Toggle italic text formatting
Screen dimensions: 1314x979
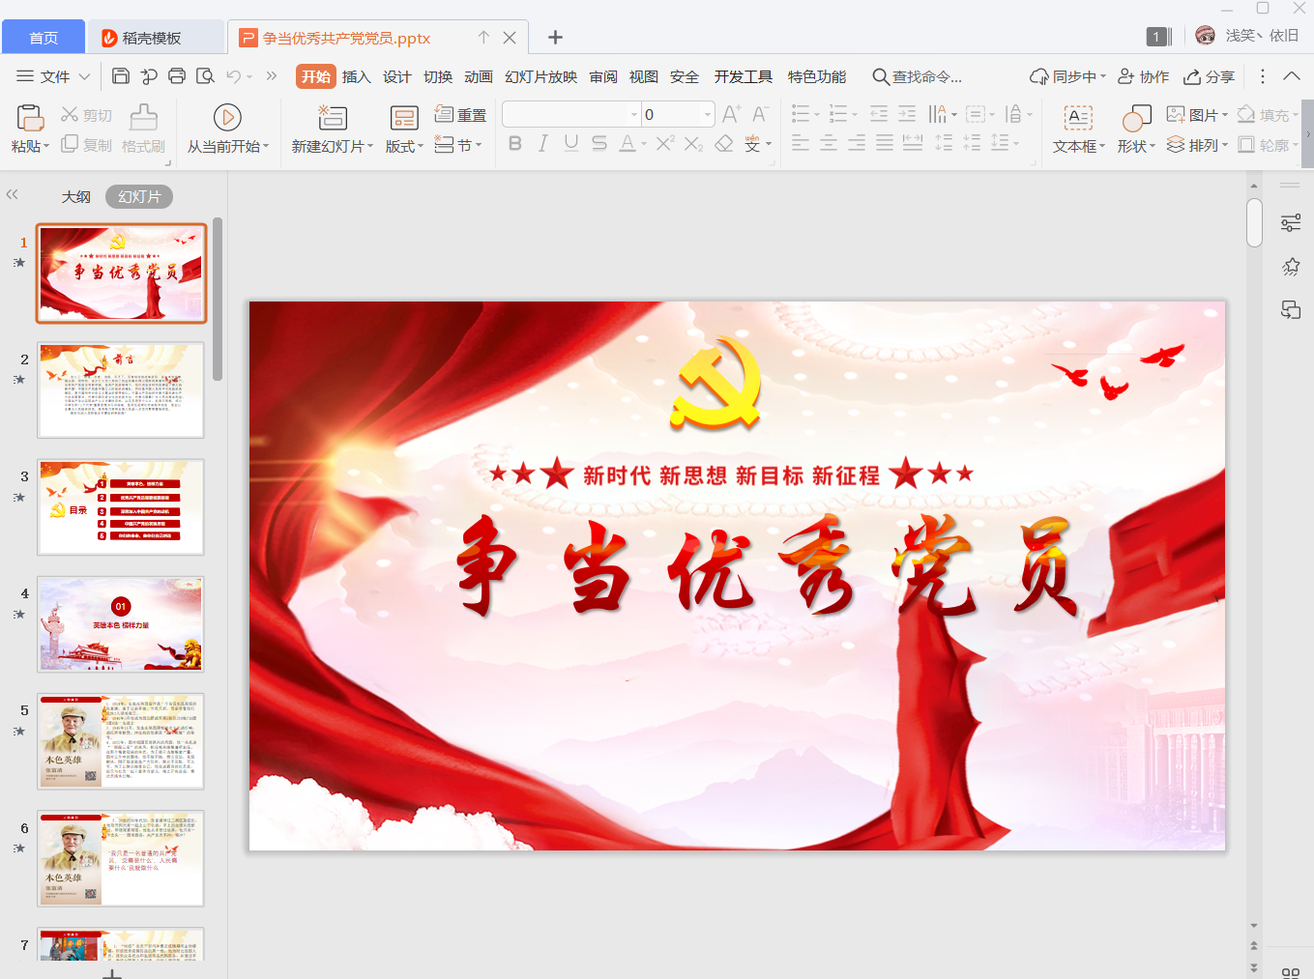pyautogui.click(x=542, y=144)
